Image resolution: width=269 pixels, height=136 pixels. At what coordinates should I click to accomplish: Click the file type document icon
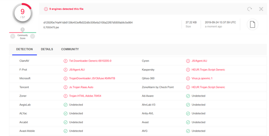pos(253,24)
